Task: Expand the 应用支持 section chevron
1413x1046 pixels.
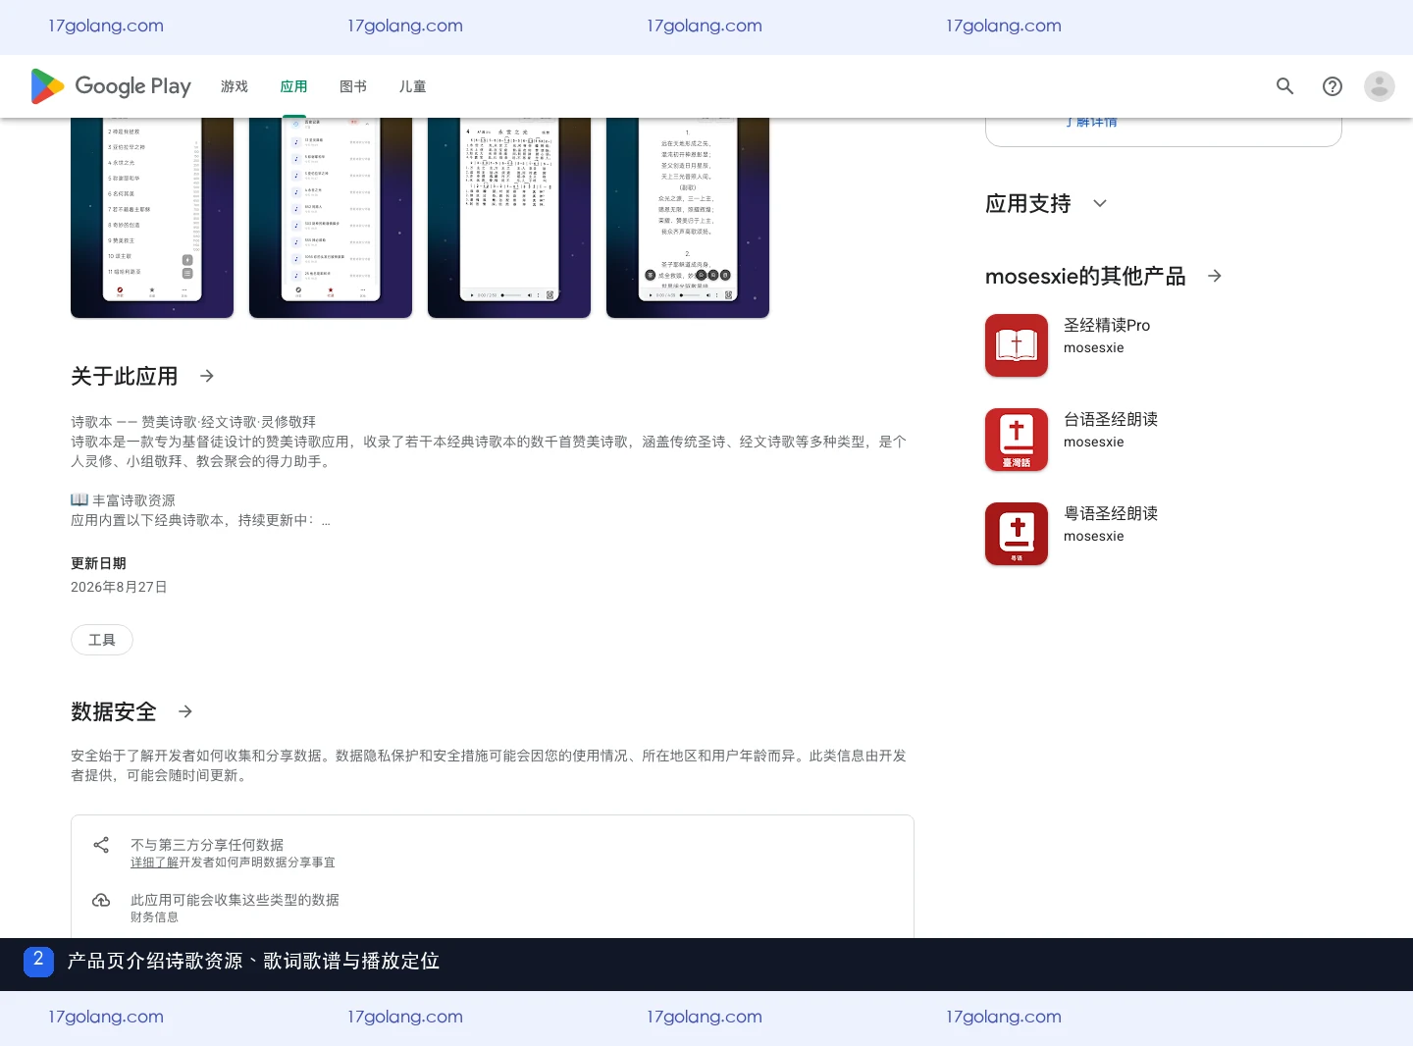Action: click(x=1100, y=203)
